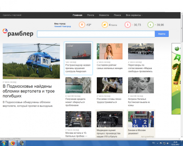
Task: Select Новости in the top navigation bar
Action: pos(104,15)
